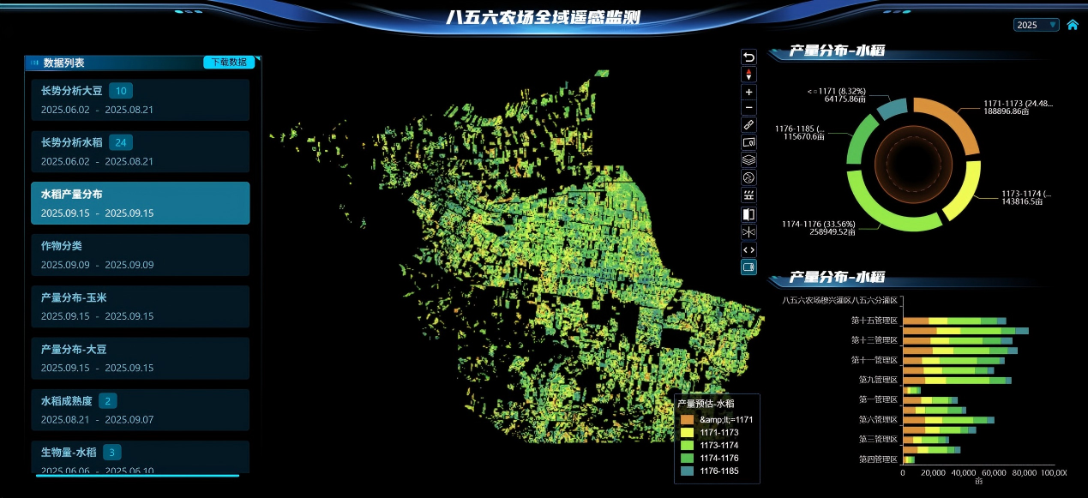1088x498 pixels.
Task: Click the undo/return arrow map tool
Action: pyautogui.click(x=748, y=57)
